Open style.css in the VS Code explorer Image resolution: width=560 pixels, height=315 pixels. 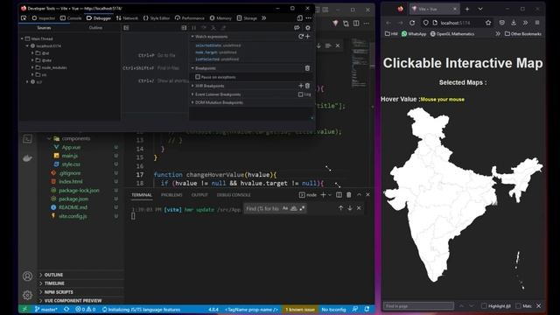point(71,164)
